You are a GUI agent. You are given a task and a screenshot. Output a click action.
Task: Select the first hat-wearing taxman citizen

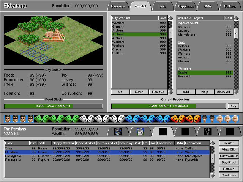205,119
